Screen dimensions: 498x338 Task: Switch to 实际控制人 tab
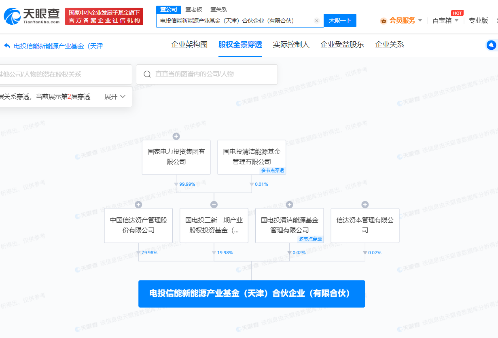click(x=291, y=45)
